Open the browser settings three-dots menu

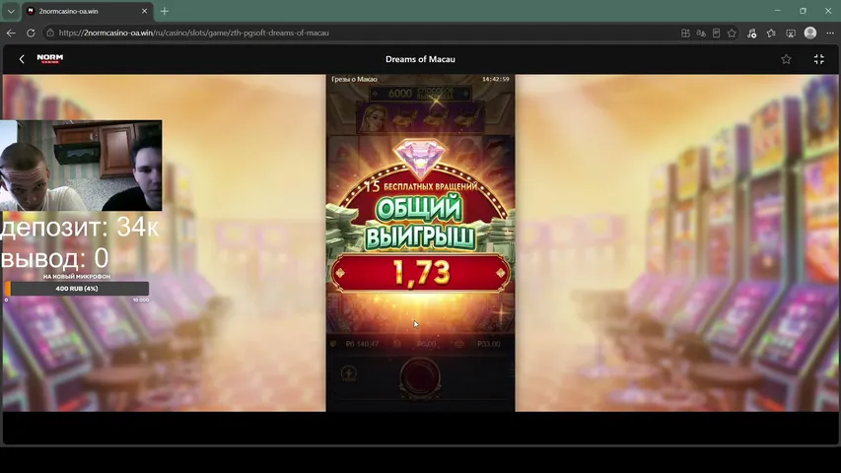tap(830, 34)
